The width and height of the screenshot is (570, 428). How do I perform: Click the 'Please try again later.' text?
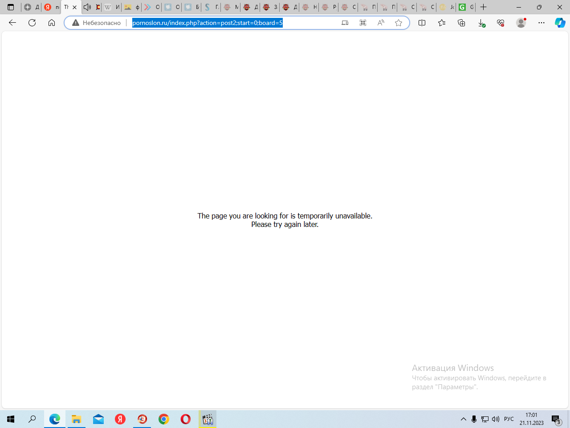(x=285, y=224)
